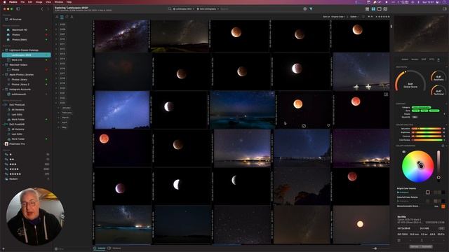Select the first view-mode icon left of grid
The image size is (449, 252).
pos(367,9)
